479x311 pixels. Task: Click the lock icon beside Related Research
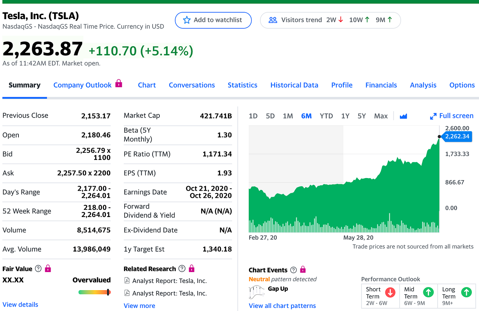192,268
